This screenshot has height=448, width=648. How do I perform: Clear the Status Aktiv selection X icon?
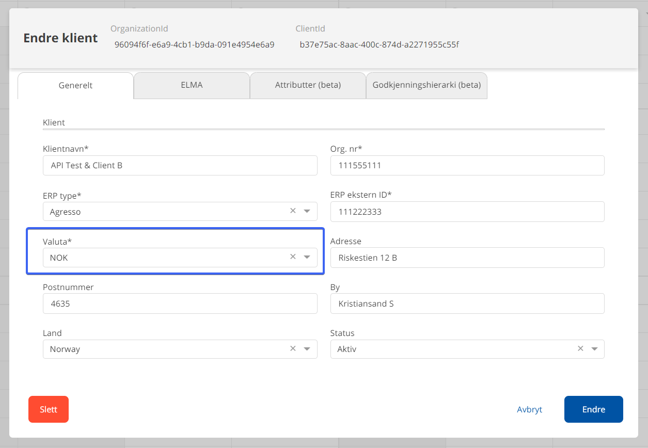click(x=580, y=348)
